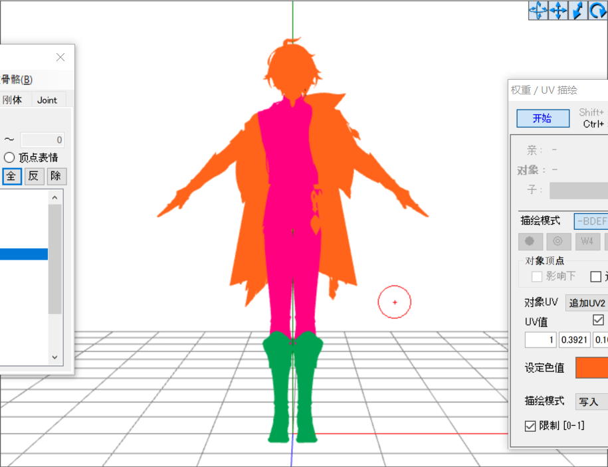Open the orange 设定色值 color swatch

pos(591,367)
